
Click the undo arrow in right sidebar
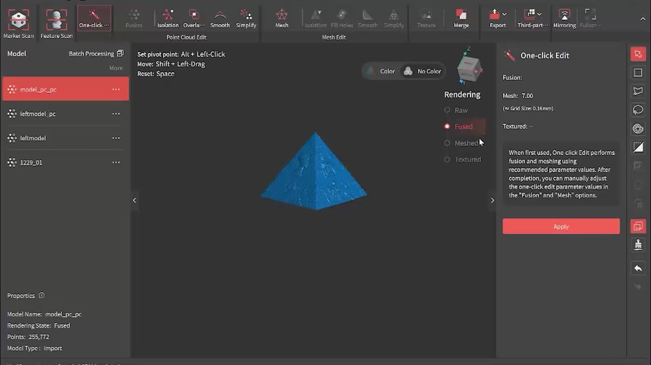(x=638, y=268)
